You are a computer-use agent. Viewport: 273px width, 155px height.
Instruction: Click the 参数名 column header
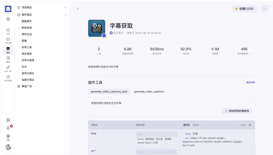pyautogui.click(x=94, y=125)
